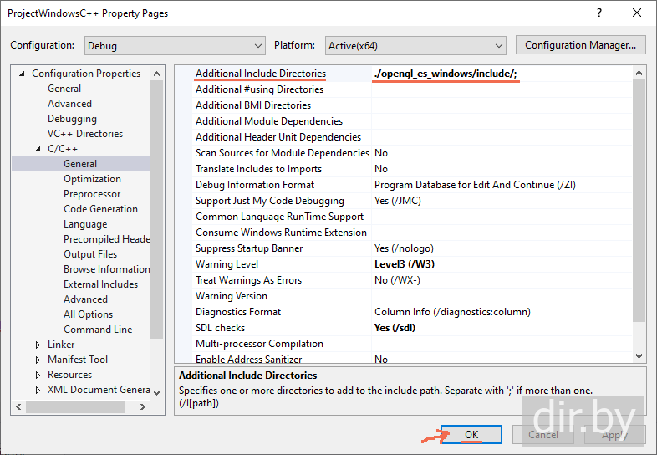Expand the Resources tree node
This screenshot has height=455, width=657.
click(x=38, y=375)
